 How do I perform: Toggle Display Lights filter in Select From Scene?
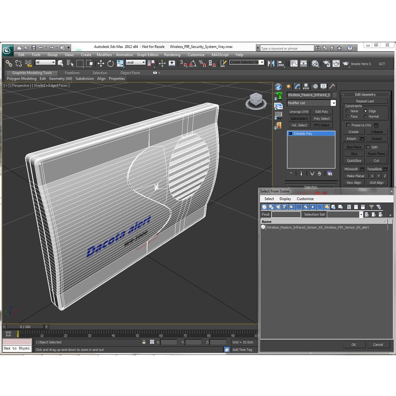tap(278, 207)
